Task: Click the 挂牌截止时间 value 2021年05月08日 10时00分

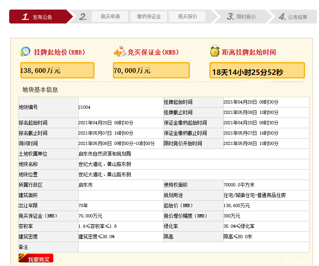Action: pos(251,112)
